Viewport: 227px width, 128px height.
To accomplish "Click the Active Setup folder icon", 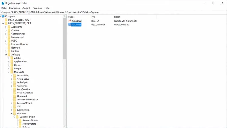I will [15, 79].
